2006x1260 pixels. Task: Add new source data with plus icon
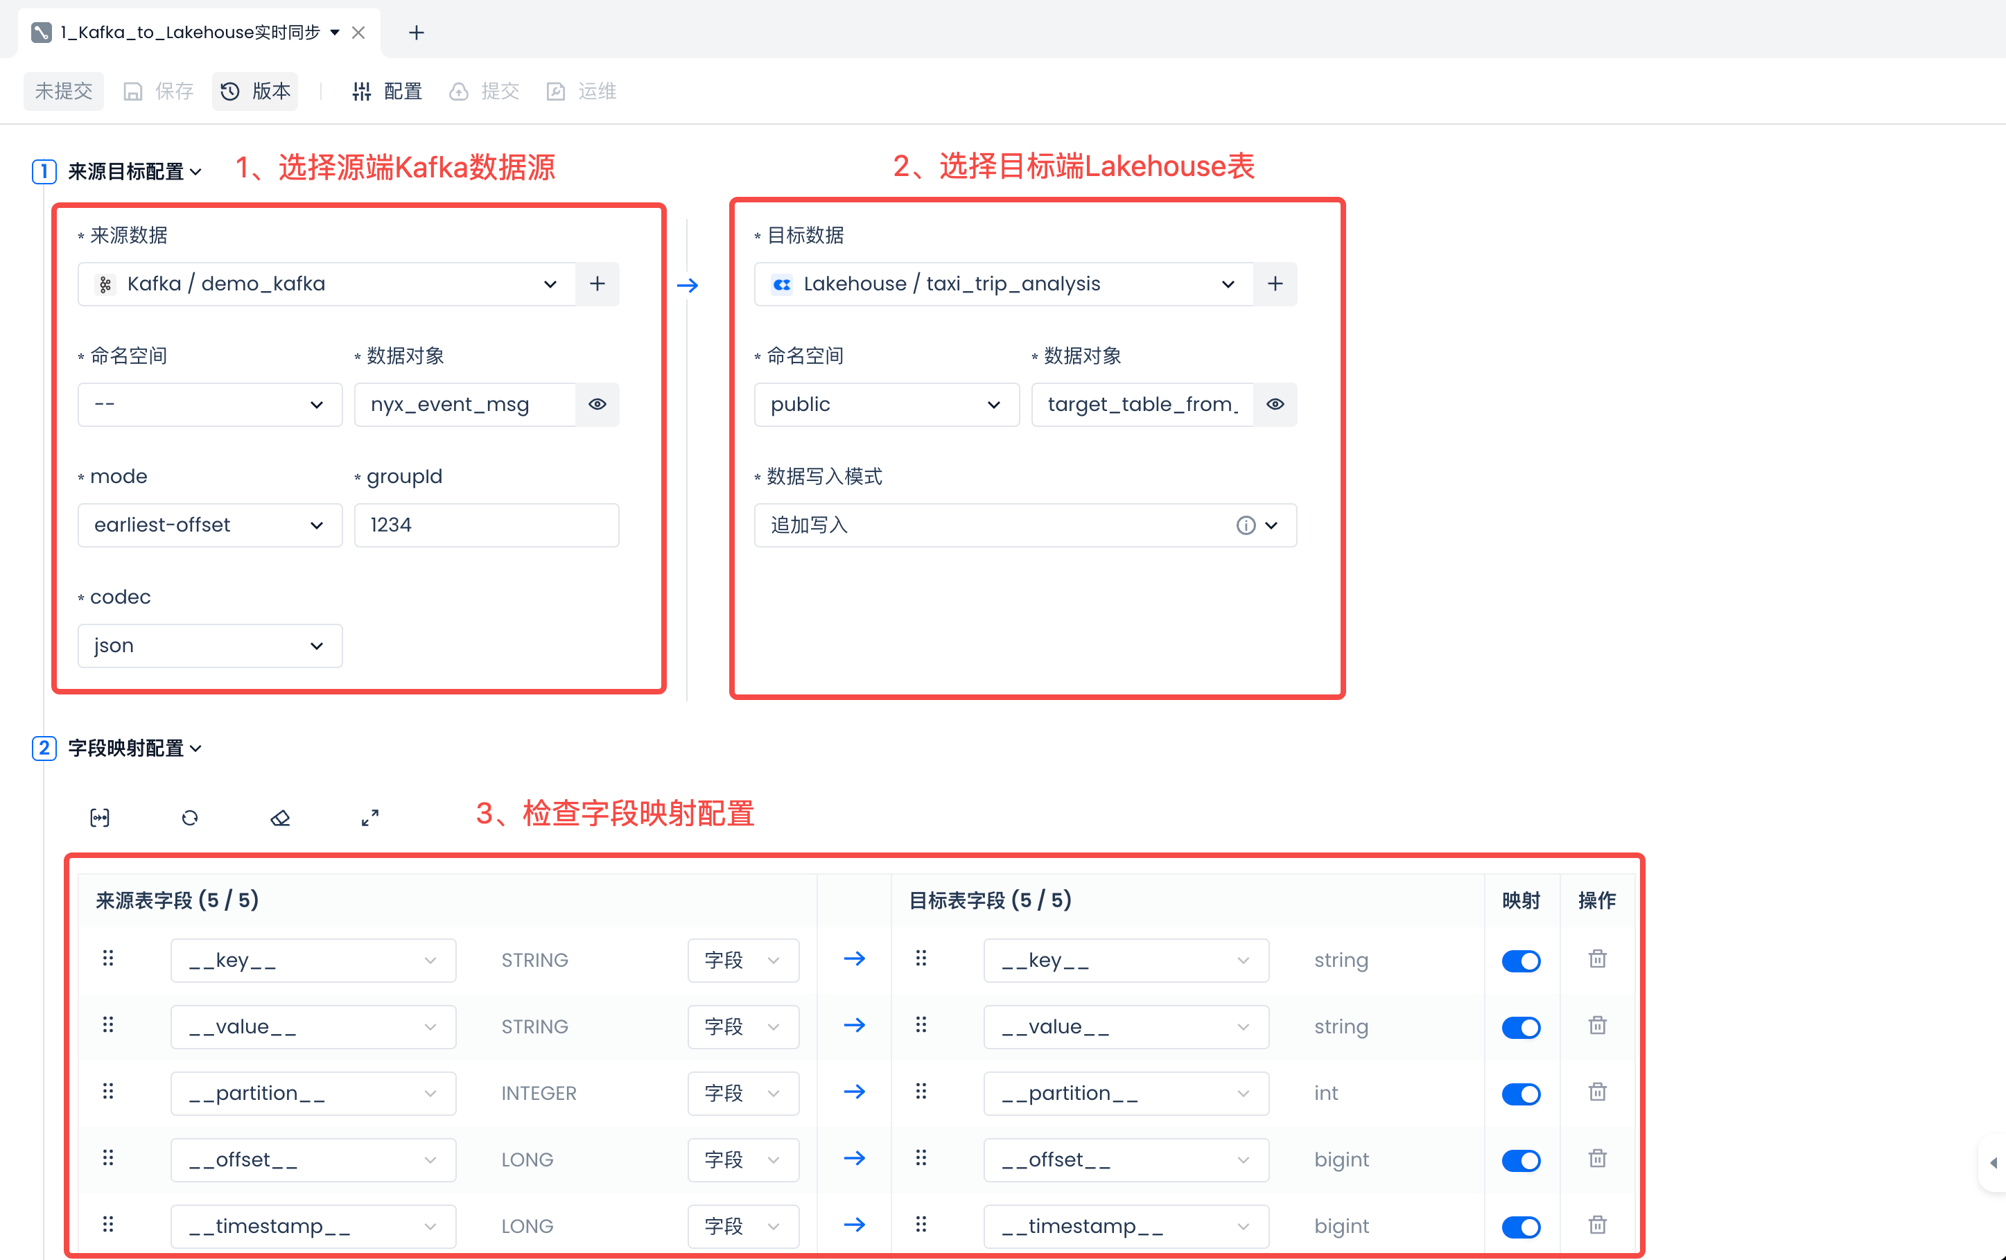(x=598, y=284)
